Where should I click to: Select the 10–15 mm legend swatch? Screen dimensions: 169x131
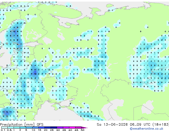(35, 128)
